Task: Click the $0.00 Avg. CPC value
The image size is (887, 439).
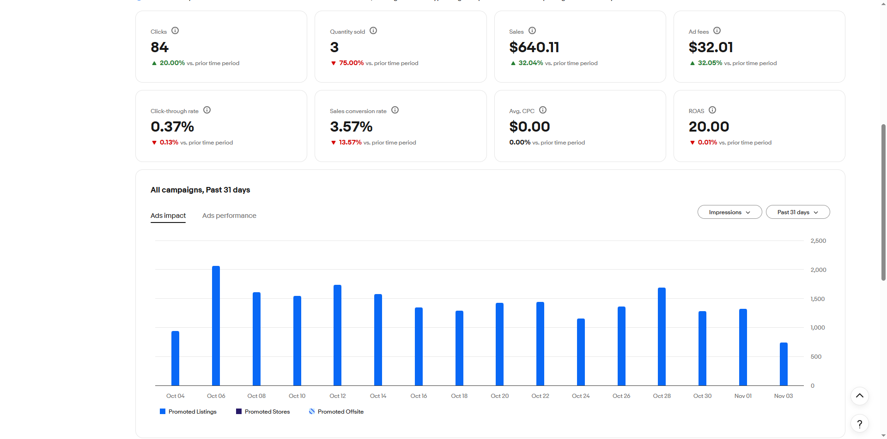Action: tap(529, 127)
